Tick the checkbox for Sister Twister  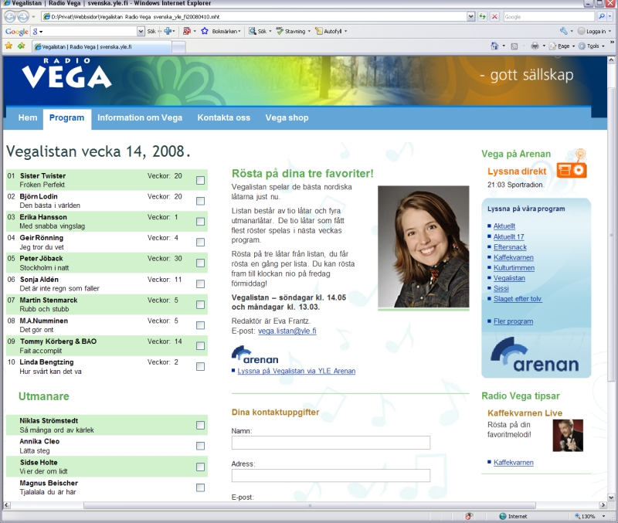(x=201, y=181)
